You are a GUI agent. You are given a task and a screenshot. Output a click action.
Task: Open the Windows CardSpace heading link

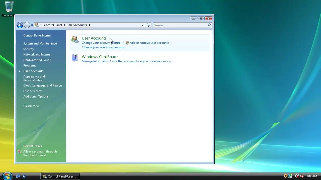pos(100,56)
